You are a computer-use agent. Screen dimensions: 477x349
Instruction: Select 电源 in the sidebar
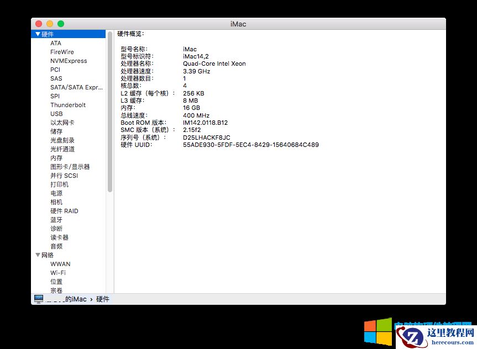coord(56,193)
